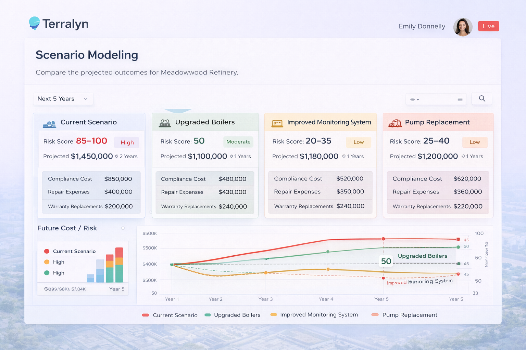Click the red Current Scenario legend dot

47,251
